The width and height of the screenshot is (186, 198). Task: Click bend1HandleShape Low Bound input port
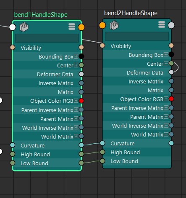click(x=13, y=163)
